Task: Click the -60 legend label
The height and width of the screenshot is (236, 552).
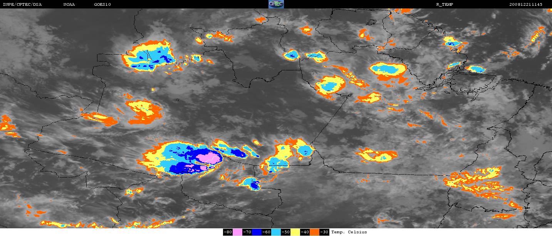Action: (267, 232)
